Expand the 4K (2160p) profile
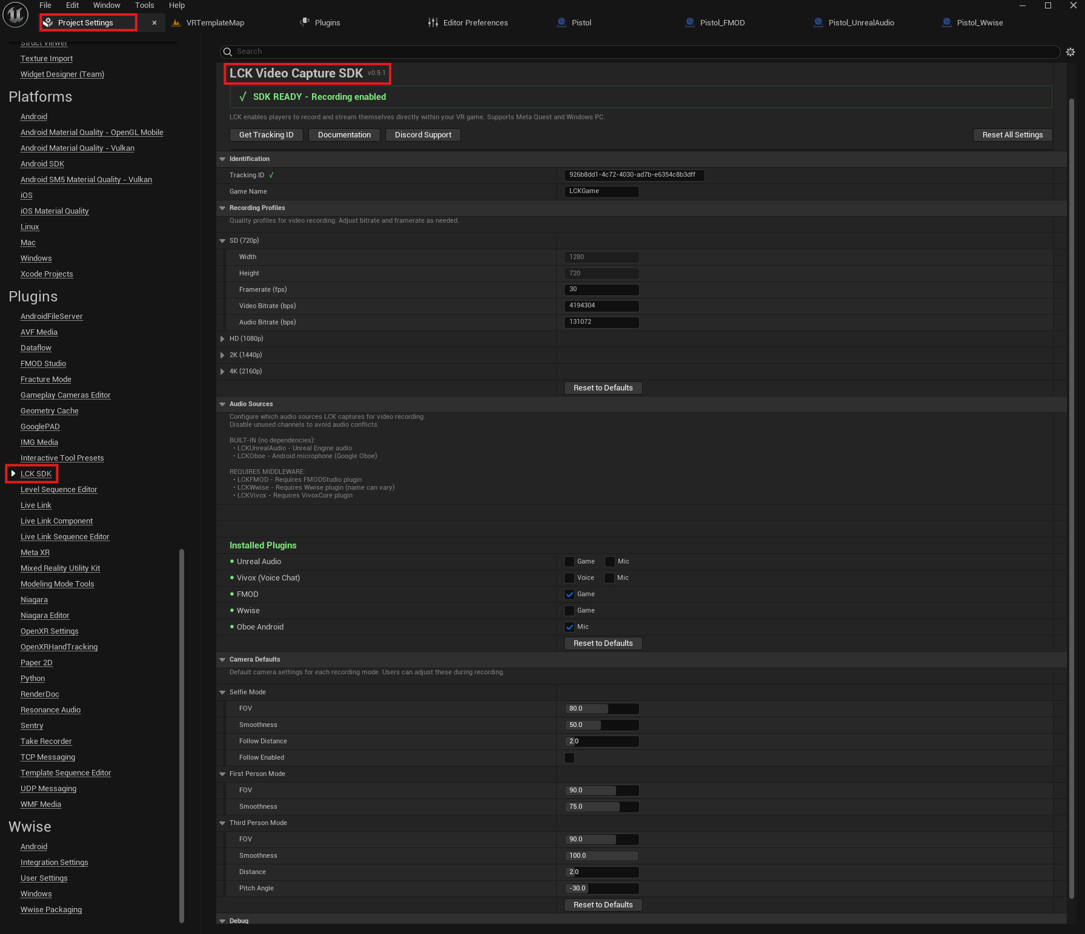1085x934 pixels. click(x=222, y=372)
